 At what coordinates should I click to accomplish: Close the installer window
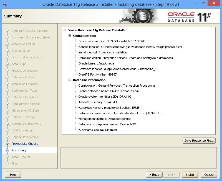(214, 3)
